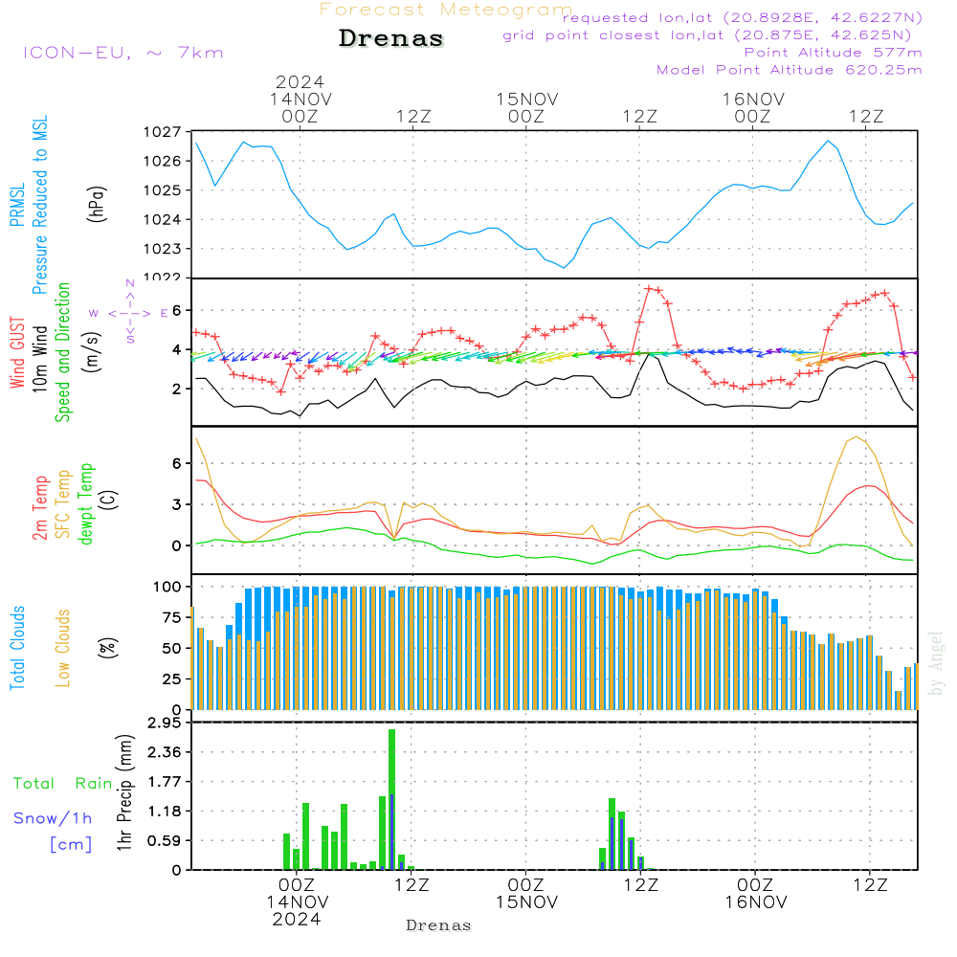This screenshot has width=957, height=957.
Task: Click the red "Wind GUST" label
Action: tap(17, 353)
